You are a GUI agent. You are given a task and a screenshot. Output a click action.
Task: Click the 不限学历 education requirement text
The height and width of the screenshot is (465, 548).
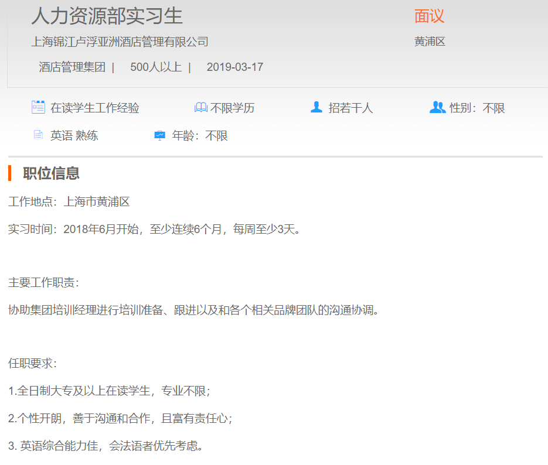click(x=233, y=108)
